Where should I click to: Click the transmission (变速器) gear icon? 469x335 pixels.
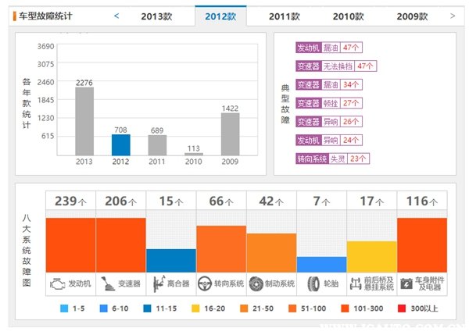[x=107, y=283]
